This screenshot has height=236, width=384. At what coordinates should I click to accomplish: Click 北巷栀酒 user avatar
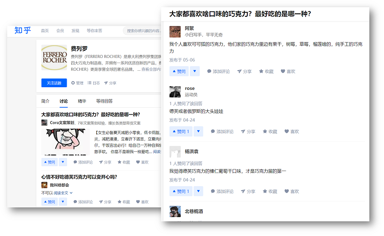point(175,211)
